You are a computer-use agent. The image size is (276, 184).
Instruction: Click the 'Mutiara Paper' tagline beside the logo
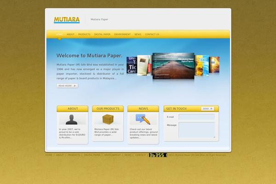tap(99, 19)
